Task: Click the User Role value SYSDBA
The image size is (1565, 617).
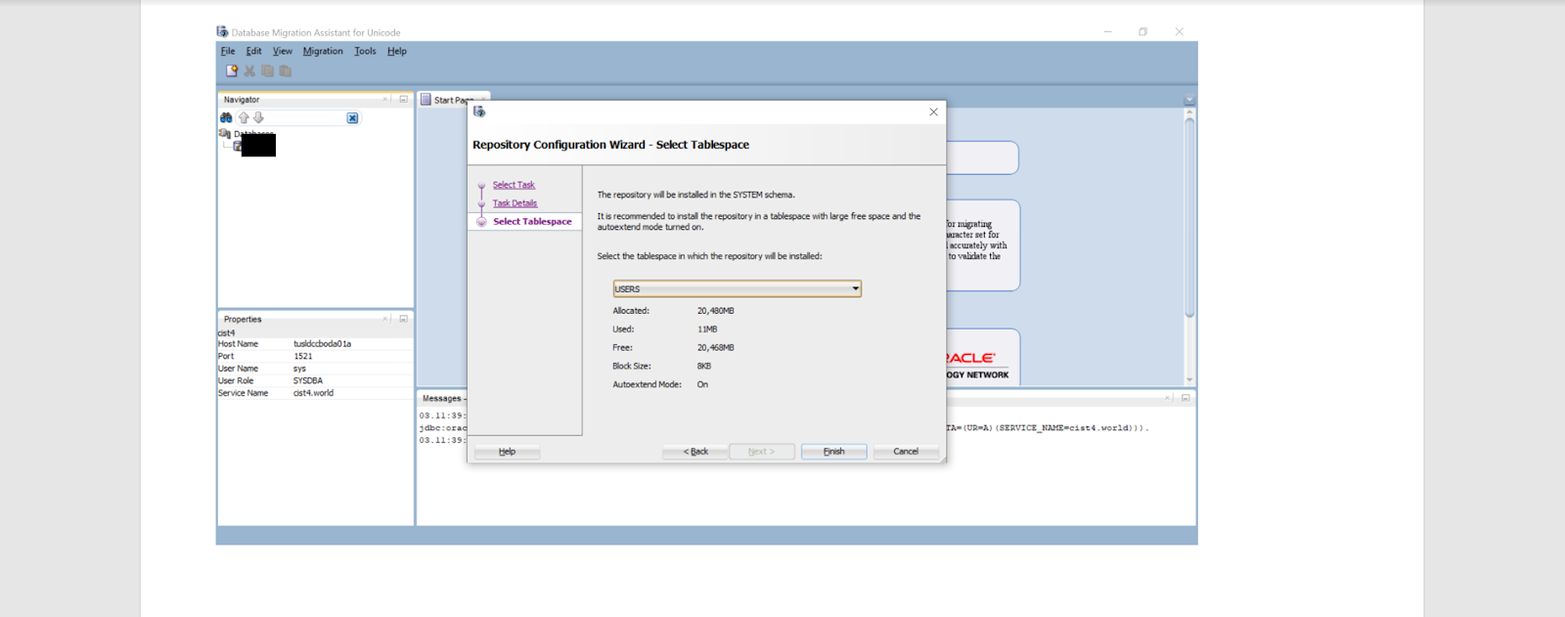Action: tap(308, 381)
